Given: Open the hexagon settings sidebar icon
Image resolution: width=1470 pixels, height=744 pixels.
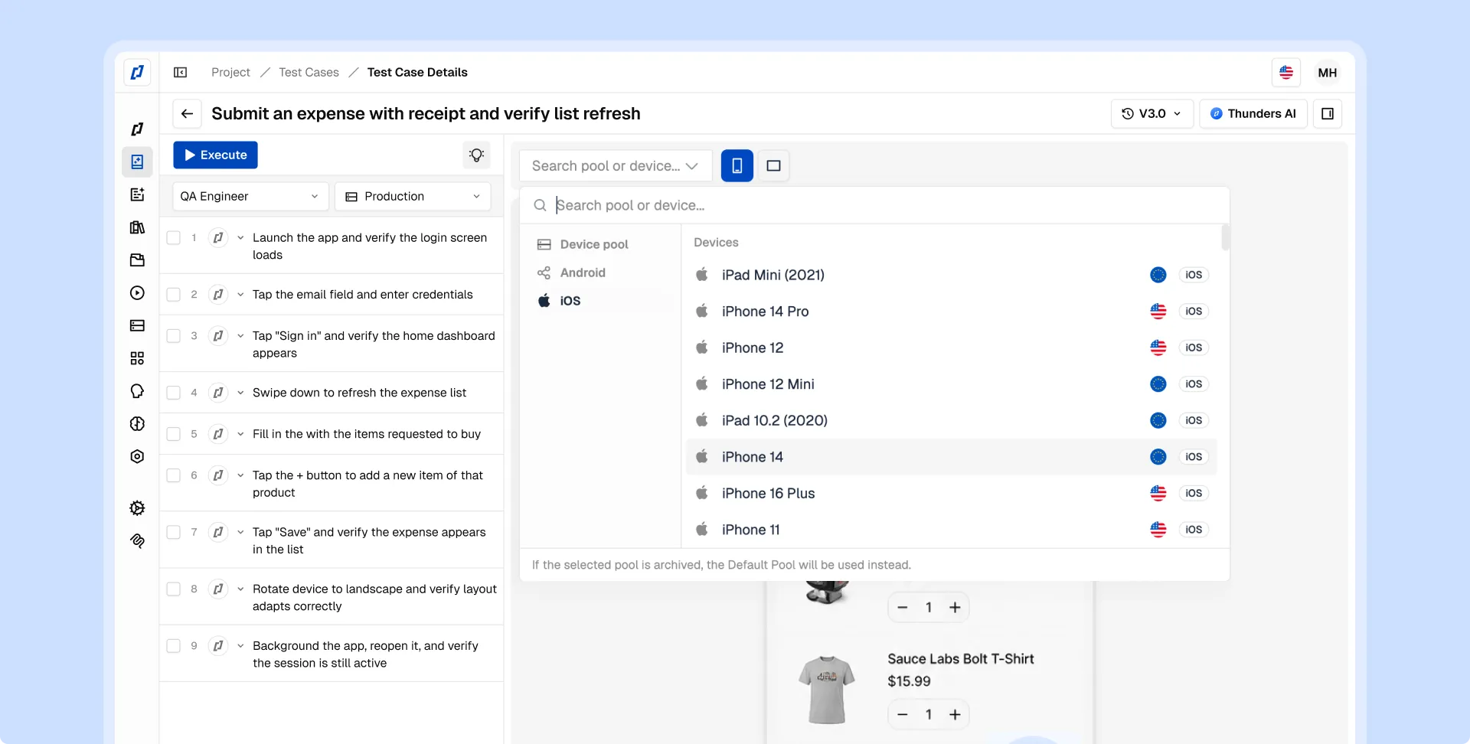Looking at the screenshot, I should click(x=137, y=456).
